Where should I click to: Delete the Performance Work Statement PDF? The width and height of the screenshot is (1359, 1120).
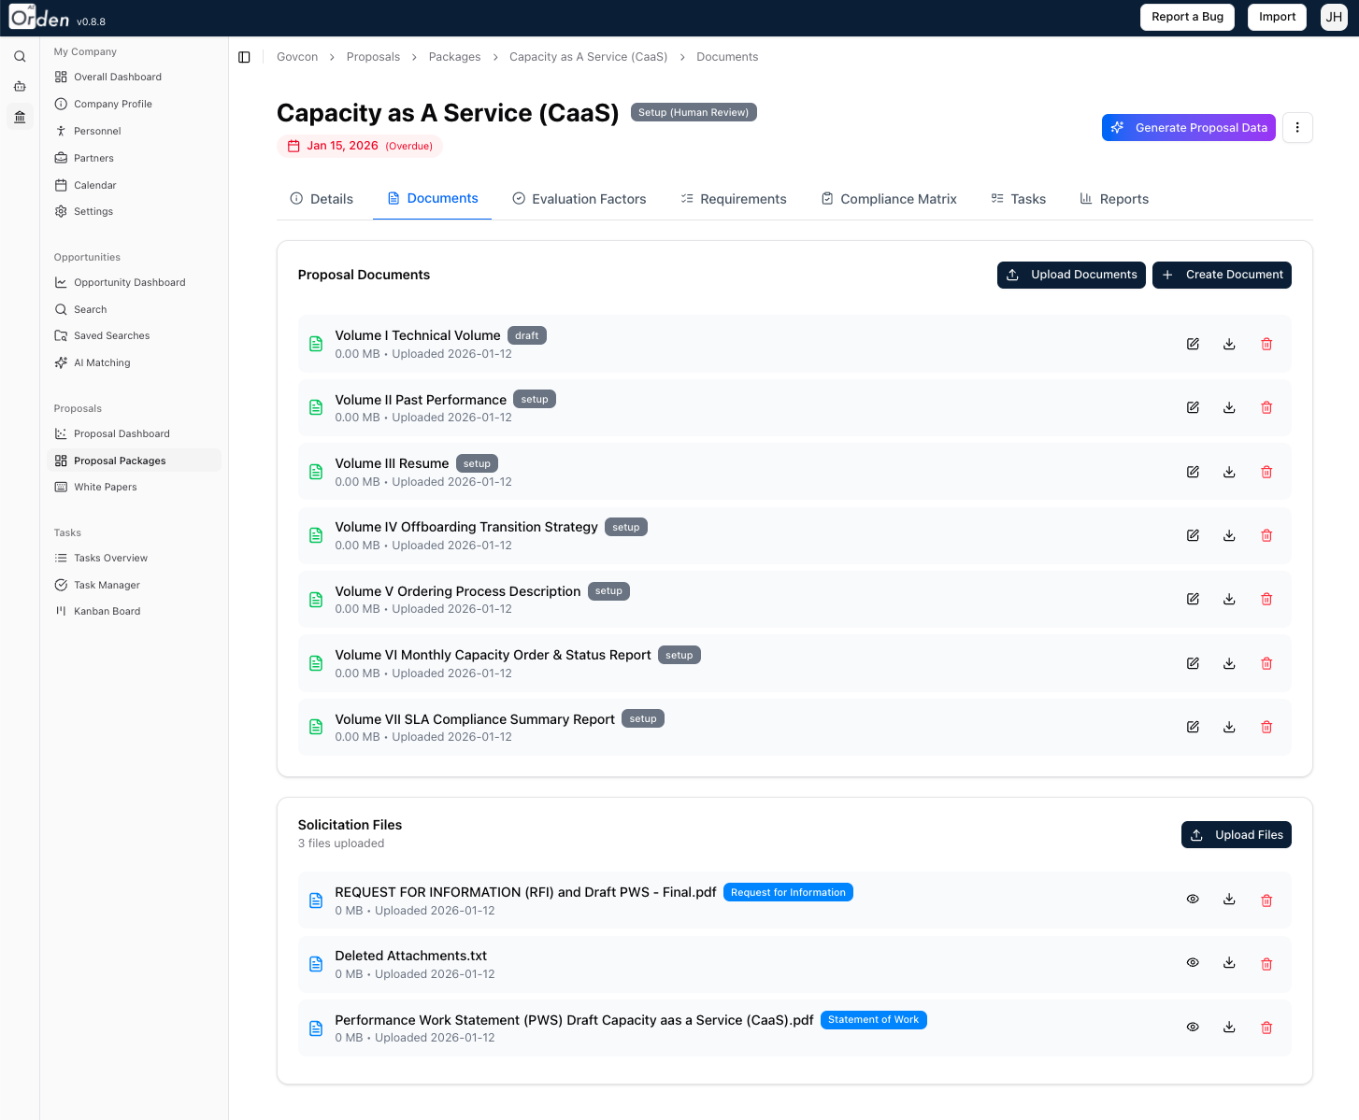1266,1028
